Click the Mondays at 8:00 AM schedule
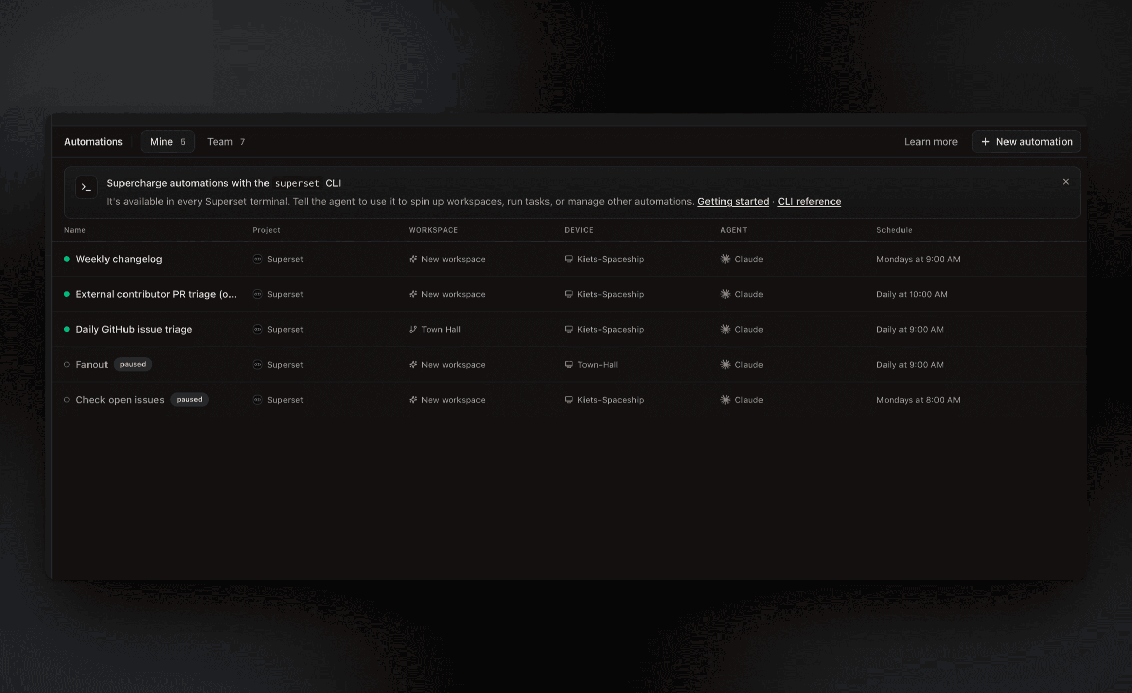Screen dimensions: 1132x693 tap(918, 400)
